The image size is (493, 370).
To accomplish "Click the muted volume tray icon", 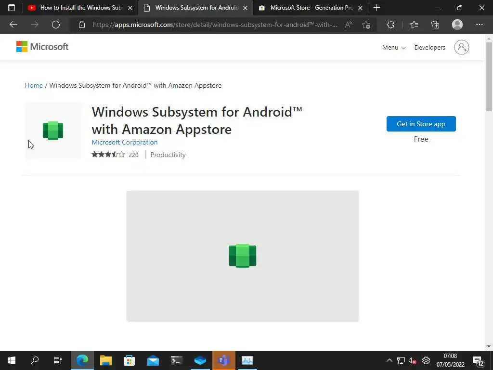I will [x=412, y=360].
